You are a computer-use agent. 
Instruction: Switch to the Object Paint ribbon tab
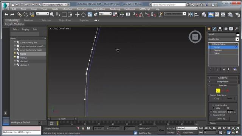65,20
